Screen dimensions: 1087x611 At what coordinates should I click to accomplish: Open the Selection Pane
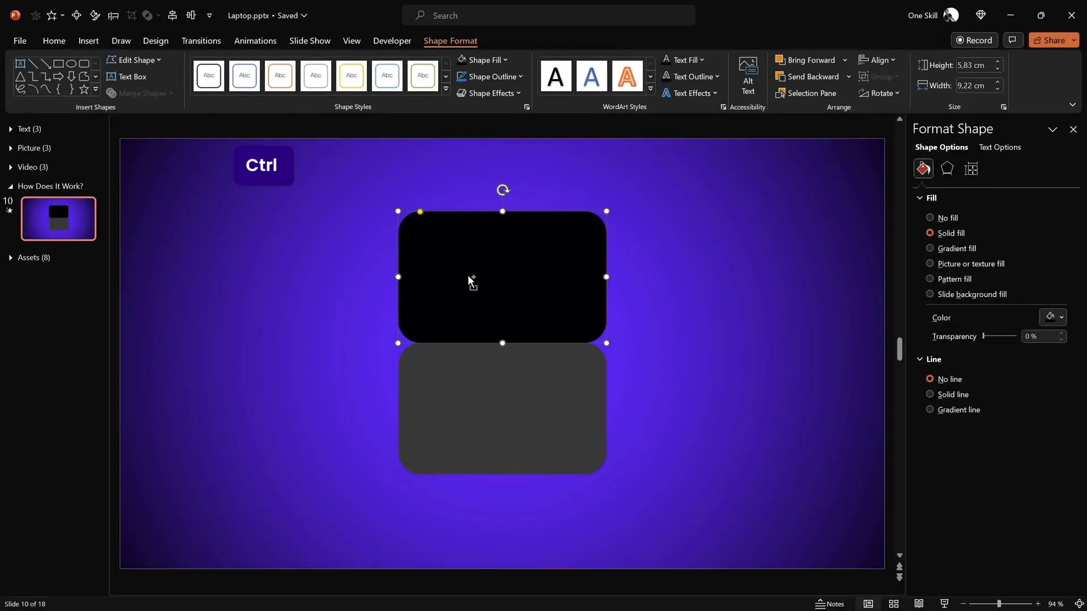[806, 93]
